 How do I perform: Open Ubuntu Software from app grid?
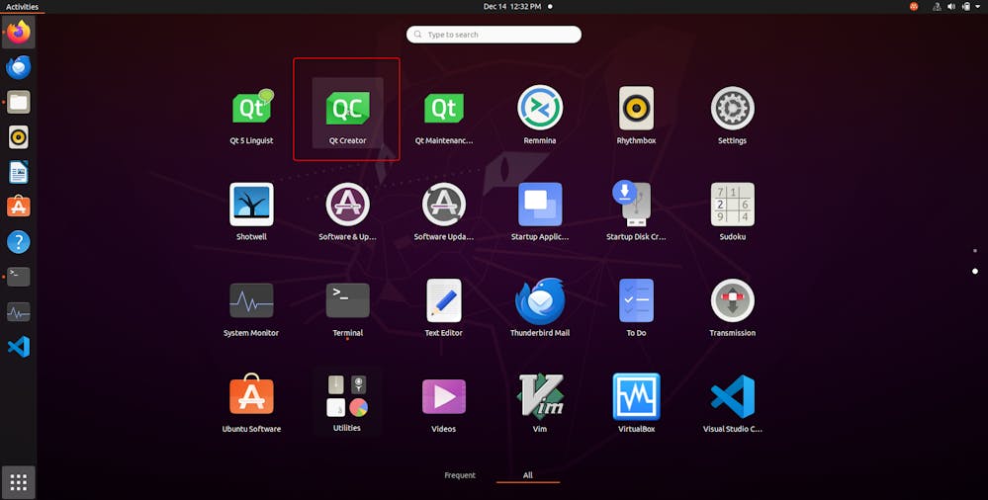click(x=251, y=404)
